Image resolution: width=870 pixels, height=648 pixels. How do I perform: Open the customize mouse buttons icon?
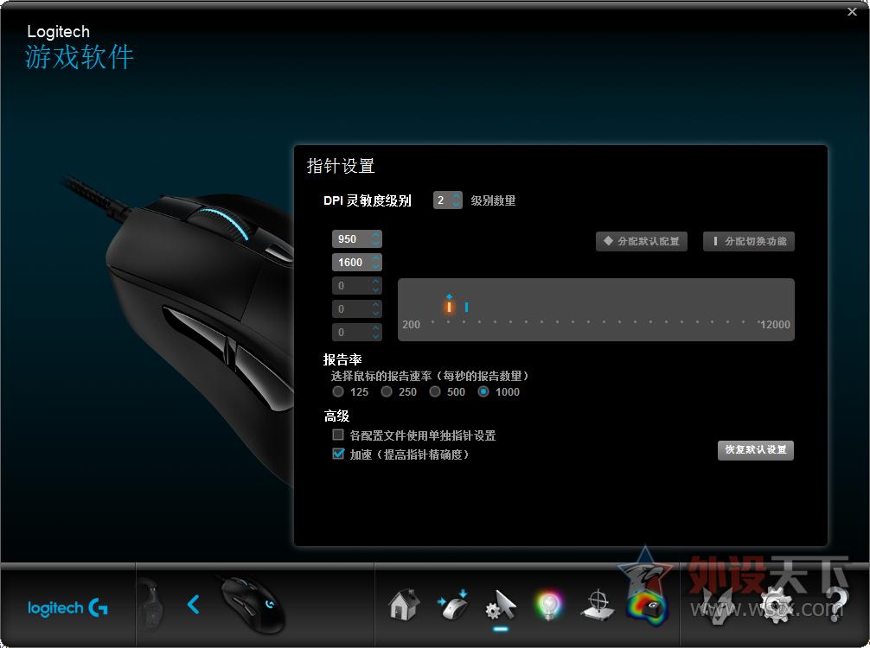tap(453, 606)
